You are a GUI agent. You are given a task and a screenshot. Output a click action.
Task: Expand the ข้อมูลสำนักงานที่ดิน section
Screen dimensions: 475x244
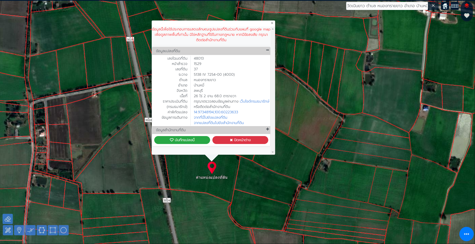(267, 129)
